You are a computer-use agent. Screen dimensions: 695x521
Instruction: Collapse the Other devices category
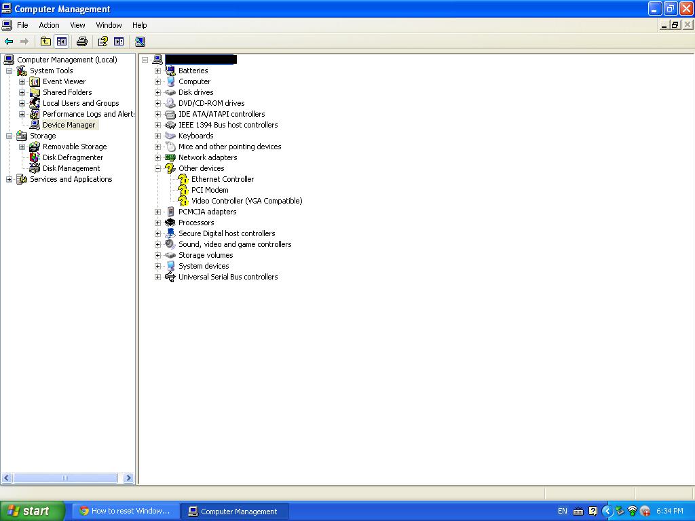click(x=157, y=168)
